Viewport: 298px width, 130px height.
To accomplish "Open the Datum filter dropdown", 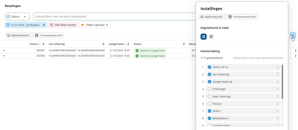I will click(17, 16).
